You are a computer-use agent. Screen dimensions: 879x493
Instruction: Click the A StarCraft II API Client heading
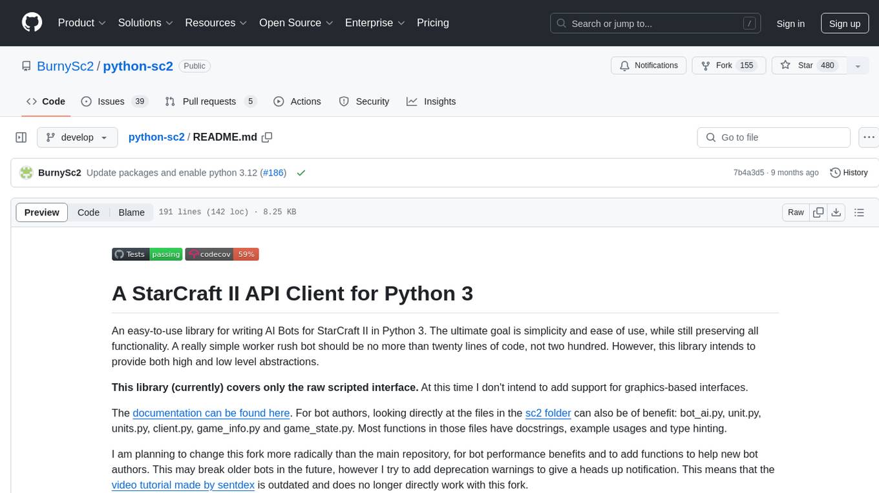pos(292,294)
